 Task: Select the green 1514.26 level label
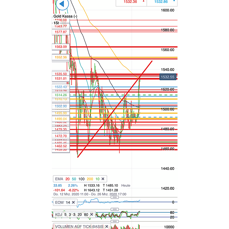[61, 95]
